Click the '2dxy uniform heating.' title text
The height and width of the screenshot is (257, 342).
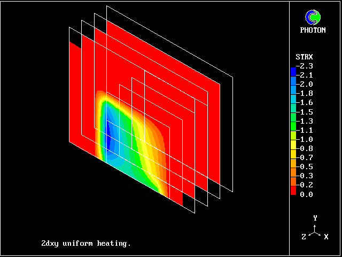[86, 244]
